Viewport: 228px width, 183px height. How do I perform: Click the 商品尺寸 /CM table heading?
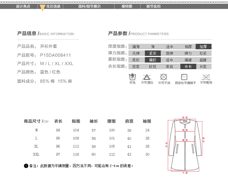[x=36, y=121]
